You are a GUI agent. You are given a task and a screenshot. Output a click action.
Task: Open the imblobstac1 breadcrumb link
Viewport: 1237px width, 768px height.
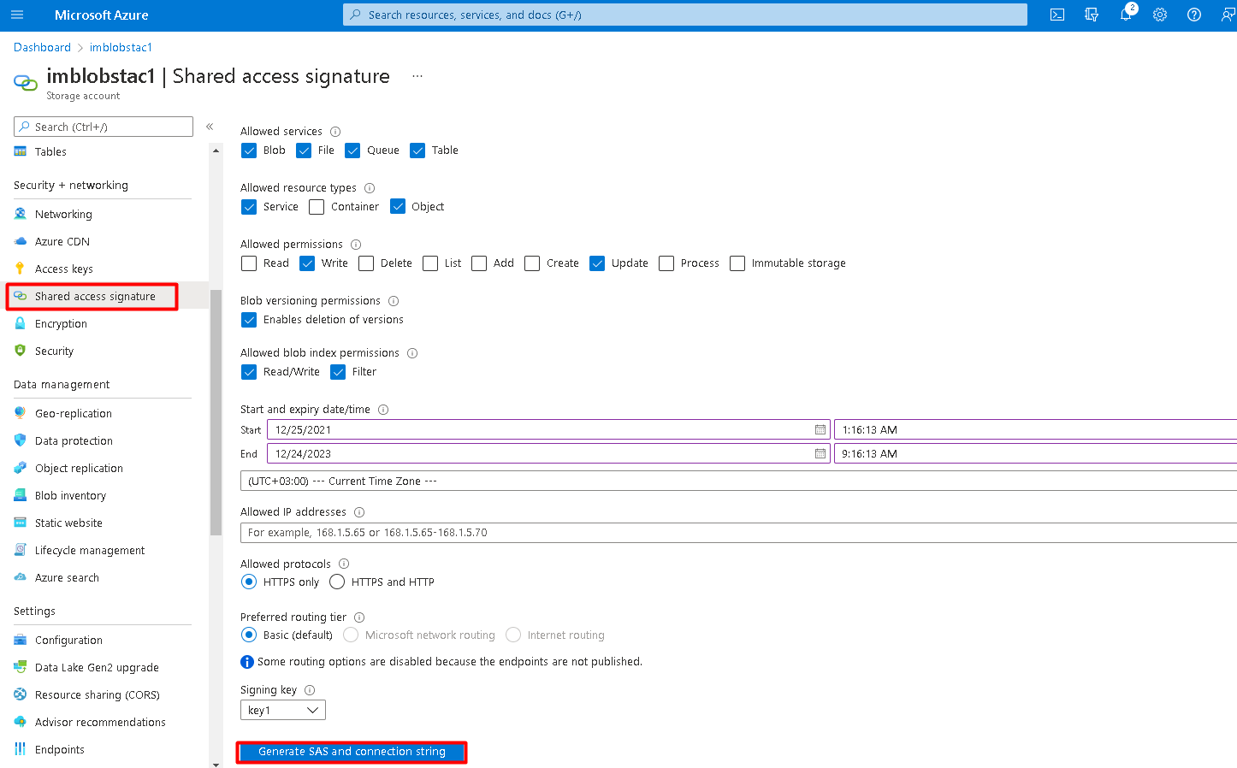pyautogui.click(x=120, y=47)
